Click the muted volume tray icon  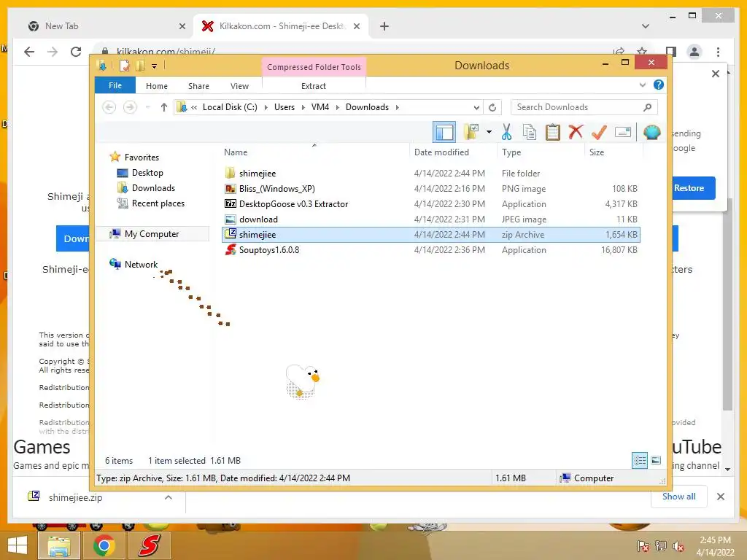[678, 546]
